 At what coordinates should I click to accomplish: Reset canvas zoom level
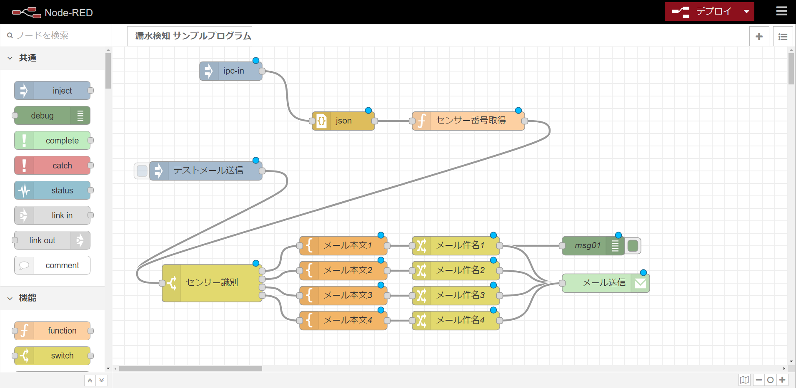771,380
